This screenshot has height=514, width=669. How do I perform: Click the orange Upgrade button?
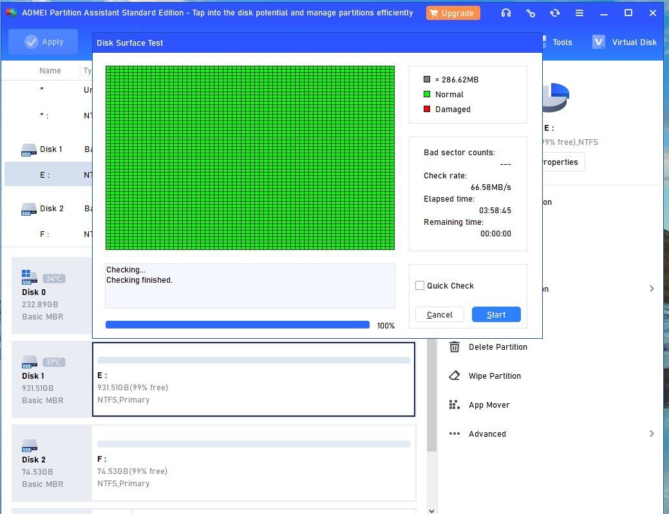tap(453, 13)
